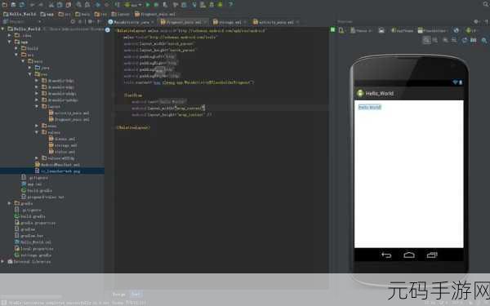Select settings.gradle file

pyautogui.click(x=33, y=255)
